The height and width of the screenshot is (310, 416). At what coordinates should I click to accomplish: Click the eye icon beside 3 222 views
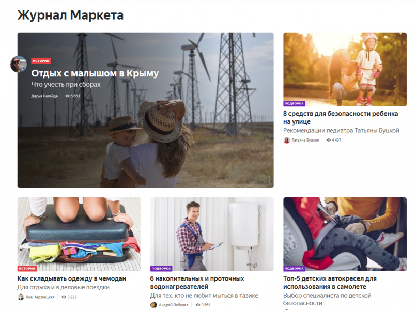point(64,297)
